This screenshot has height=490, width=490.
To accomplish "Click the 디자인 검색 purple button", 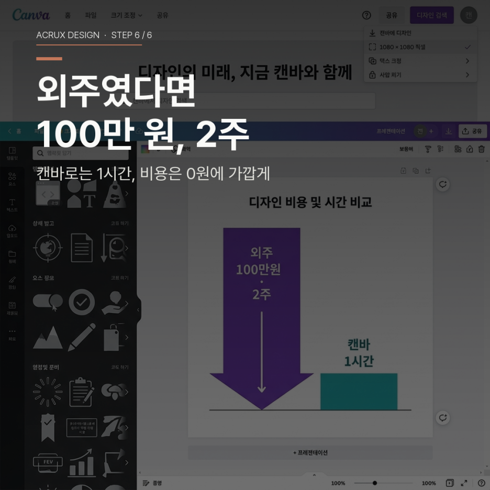I will [x=432, y=15].
